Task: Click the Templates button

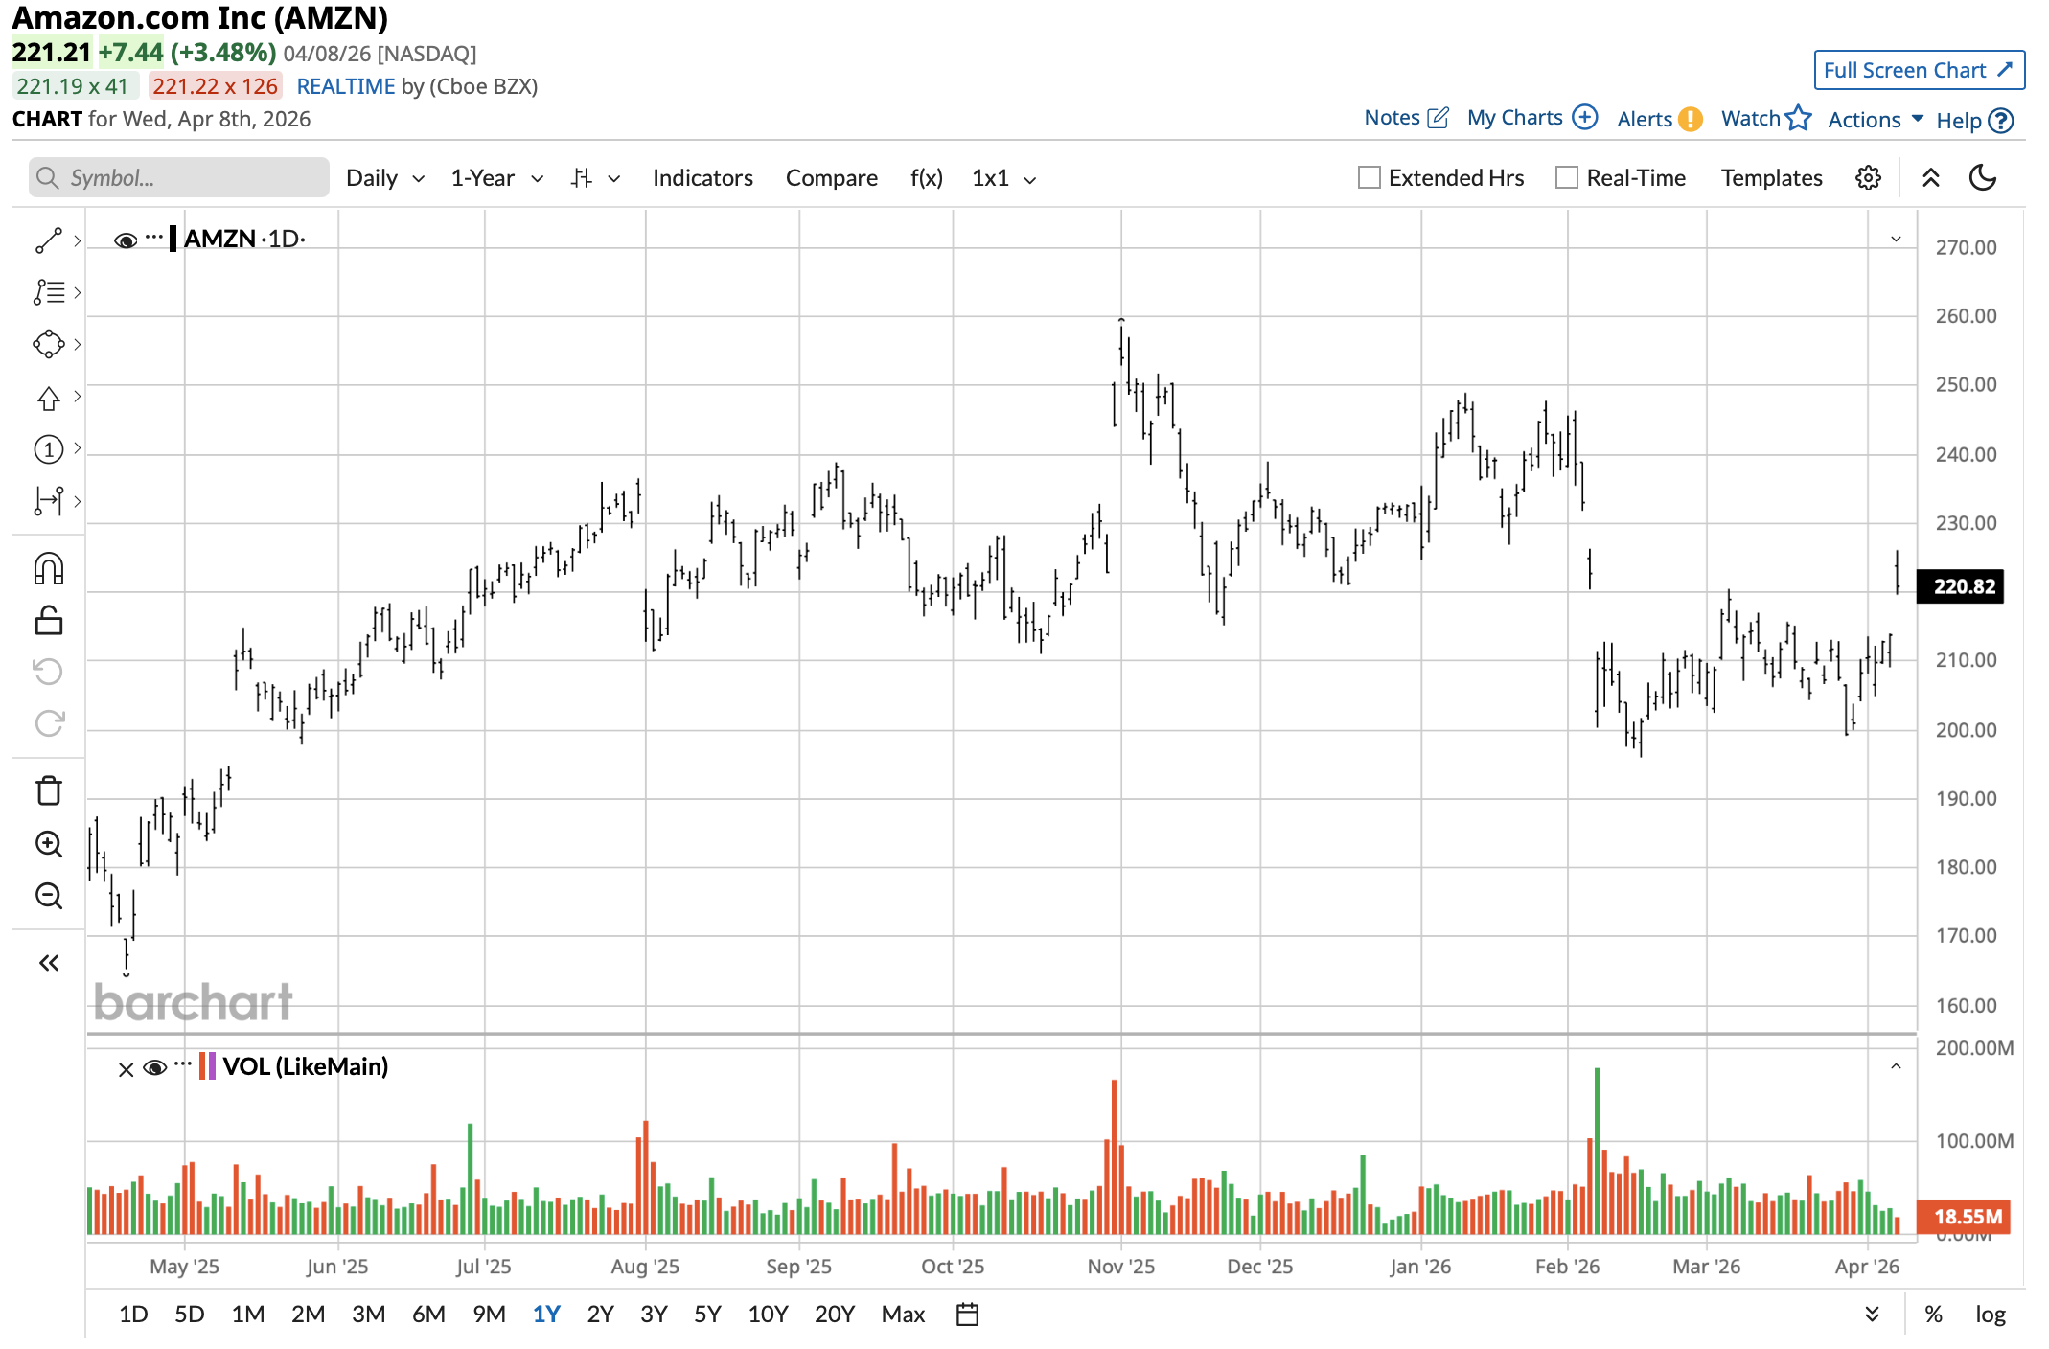Action: pyautogui.click(x=1771, y=178)
